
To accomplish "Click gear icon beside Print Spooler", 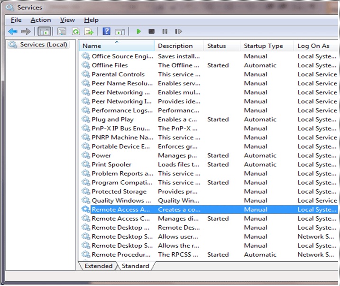I will pos(86,165).
